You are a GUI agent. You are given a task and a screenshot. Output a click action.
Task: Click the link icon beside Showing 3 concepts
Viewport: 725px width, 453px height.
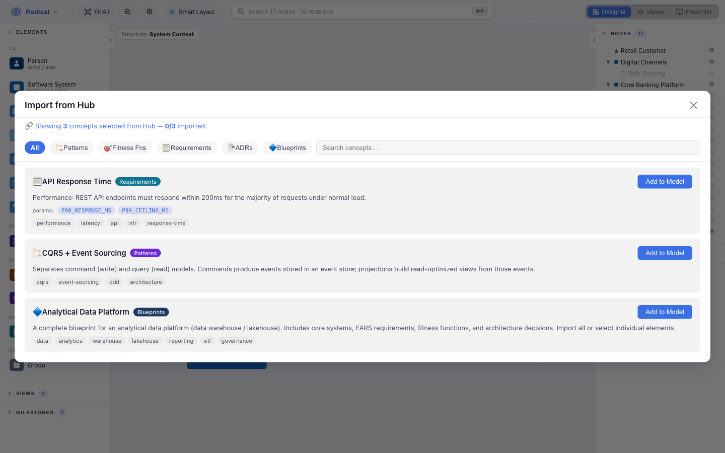[29, 126]
